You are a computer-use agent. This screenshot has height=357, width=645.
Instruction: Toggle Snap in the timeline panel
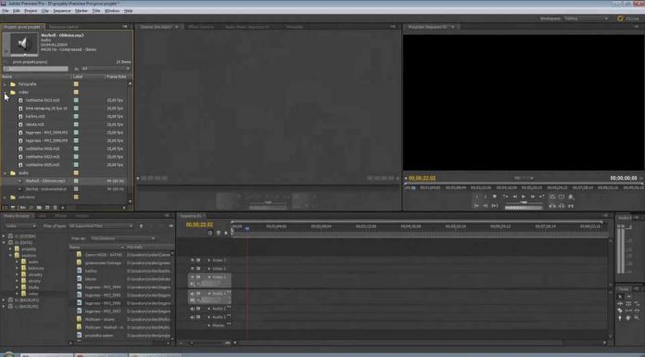point(210,233)
